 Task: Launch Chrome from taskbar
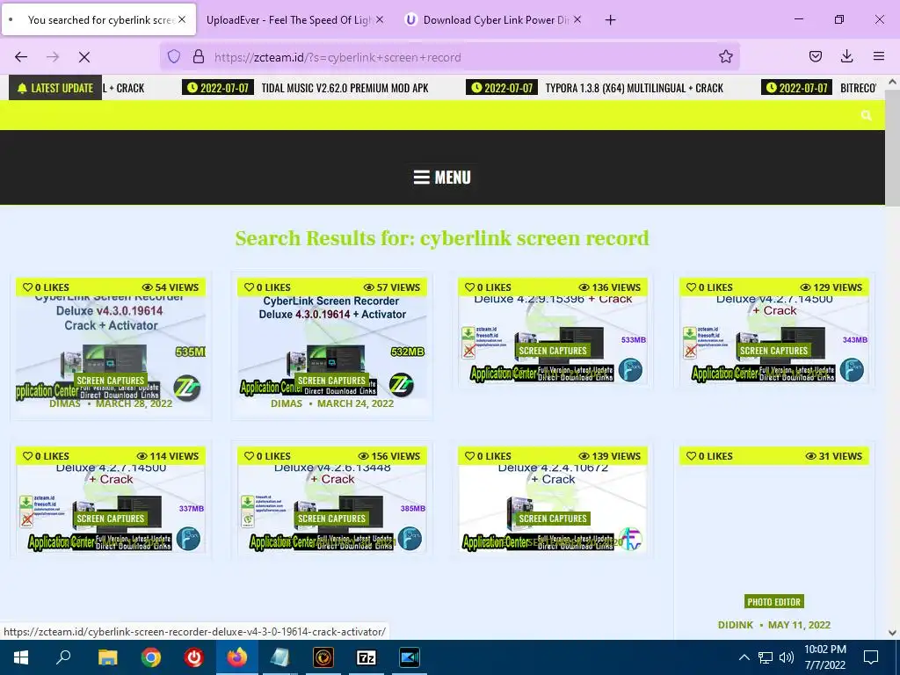click(x=150, y=657)
